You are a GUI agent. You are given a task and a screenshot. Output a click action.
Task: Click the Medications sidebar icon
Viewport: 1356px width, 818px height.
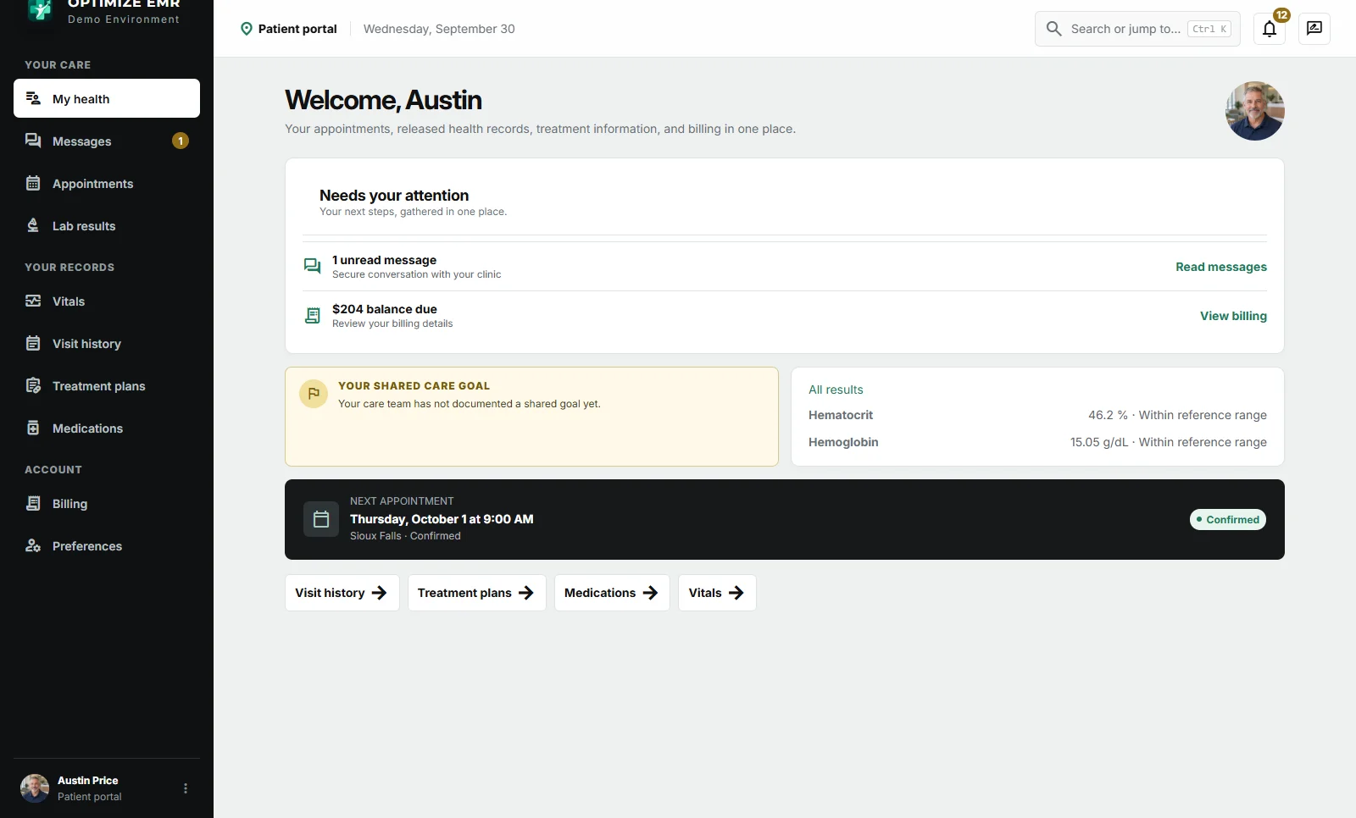tap(33, 428)
